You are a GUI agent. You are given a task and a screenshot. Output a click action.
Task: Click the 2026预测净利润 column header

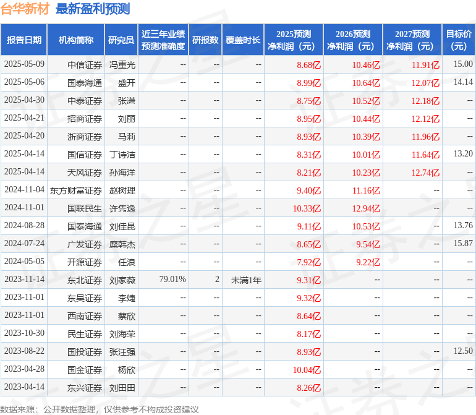point(353,40)
